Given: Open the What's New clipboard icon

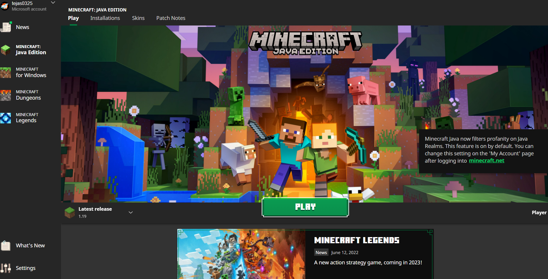Looking at the screenshot, I should pyautogui.click(x=6, y=246).
